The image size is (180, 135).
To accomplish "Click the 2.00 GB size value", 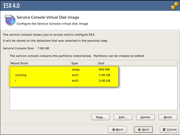I will (x=104, y=75).
